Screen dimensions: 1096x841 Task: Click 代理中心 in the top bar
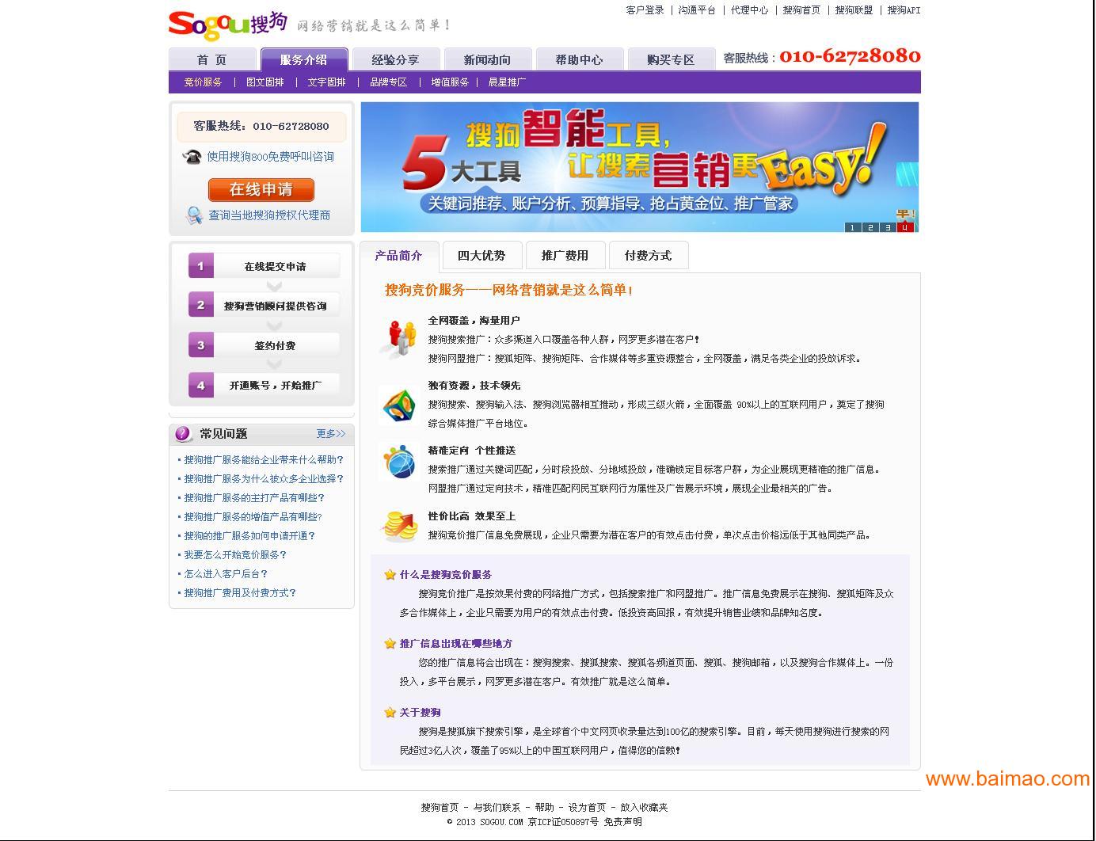(749, 10)
